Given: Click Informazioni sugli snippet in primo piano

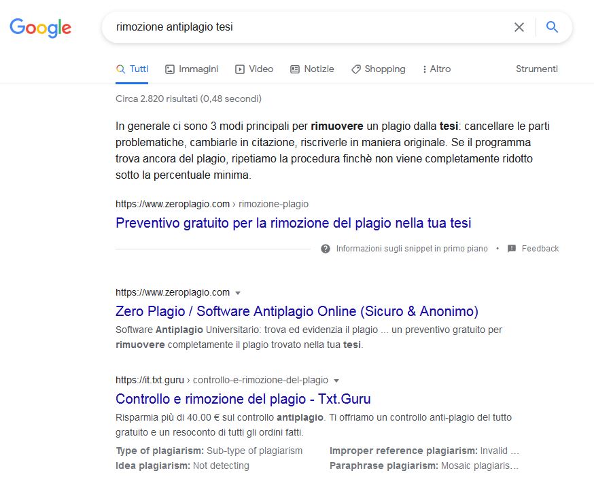Looking at the screenshot, I should [412, 249].
